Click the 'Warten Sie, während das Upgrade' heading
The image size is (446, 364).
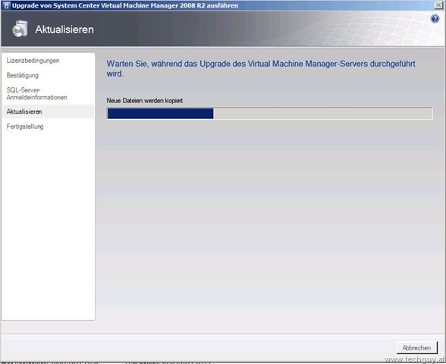[x=261, y=68]
